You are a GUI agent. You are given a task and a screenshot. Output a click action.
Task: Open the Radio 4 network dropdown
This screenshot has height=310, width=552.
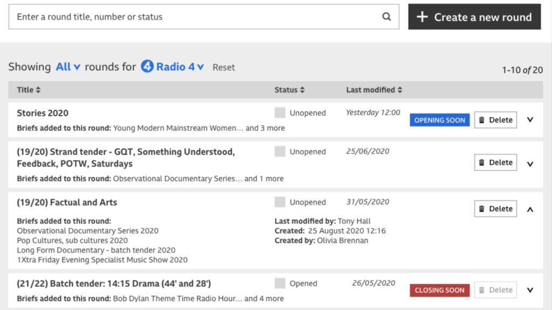point(180,67)
